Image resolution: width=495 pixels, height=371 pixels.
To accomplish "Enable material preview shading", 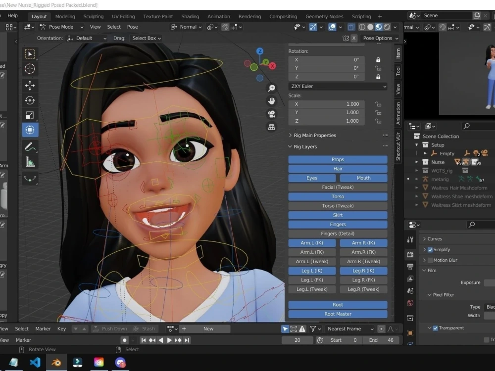I will pyautogui.click(x=379, y=27).
